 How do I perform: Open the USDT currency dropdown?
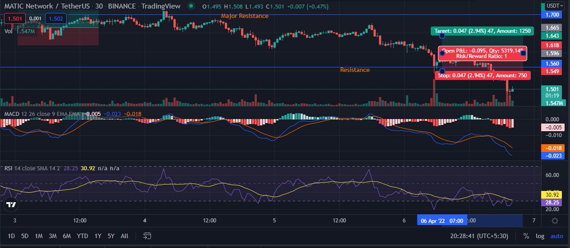click(554, 5)
